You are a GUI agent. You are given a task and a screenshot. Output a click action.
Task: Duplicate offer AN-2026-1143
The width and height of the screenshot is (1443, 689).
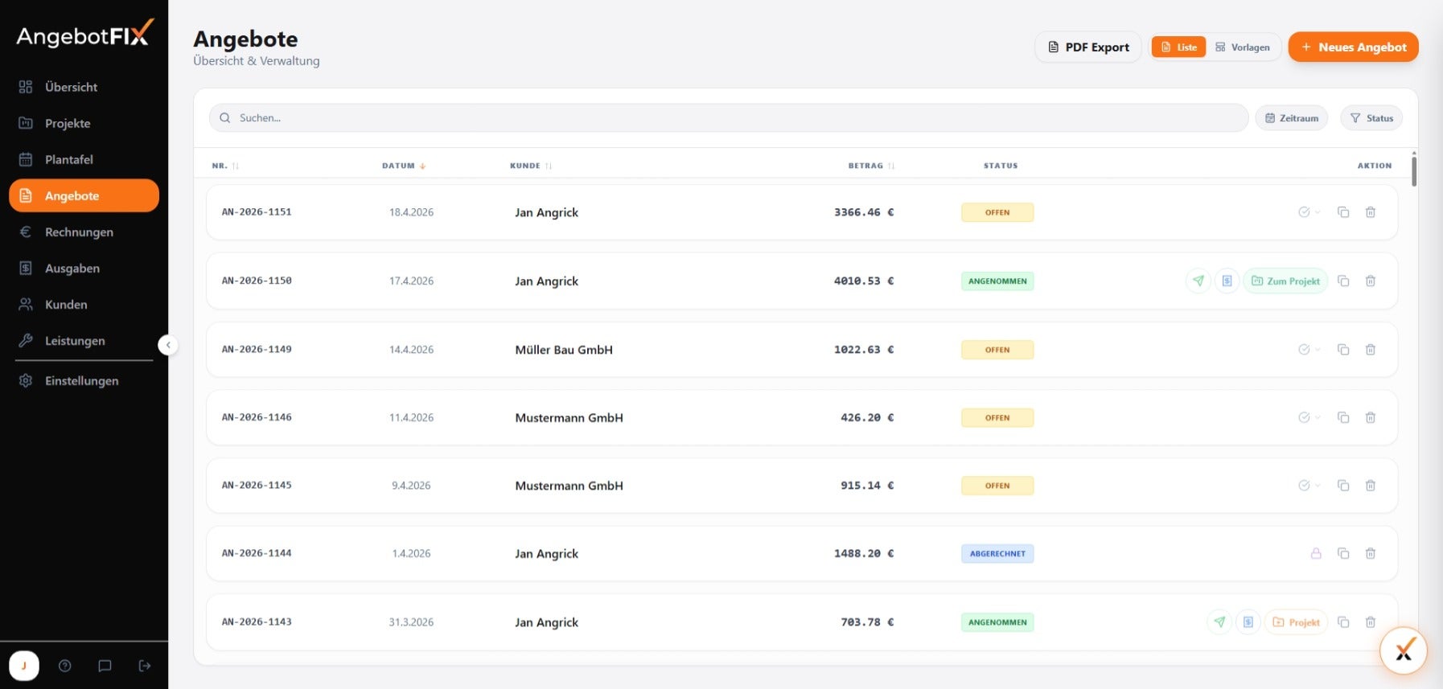pyautogui.click(x=1343, y=622)
